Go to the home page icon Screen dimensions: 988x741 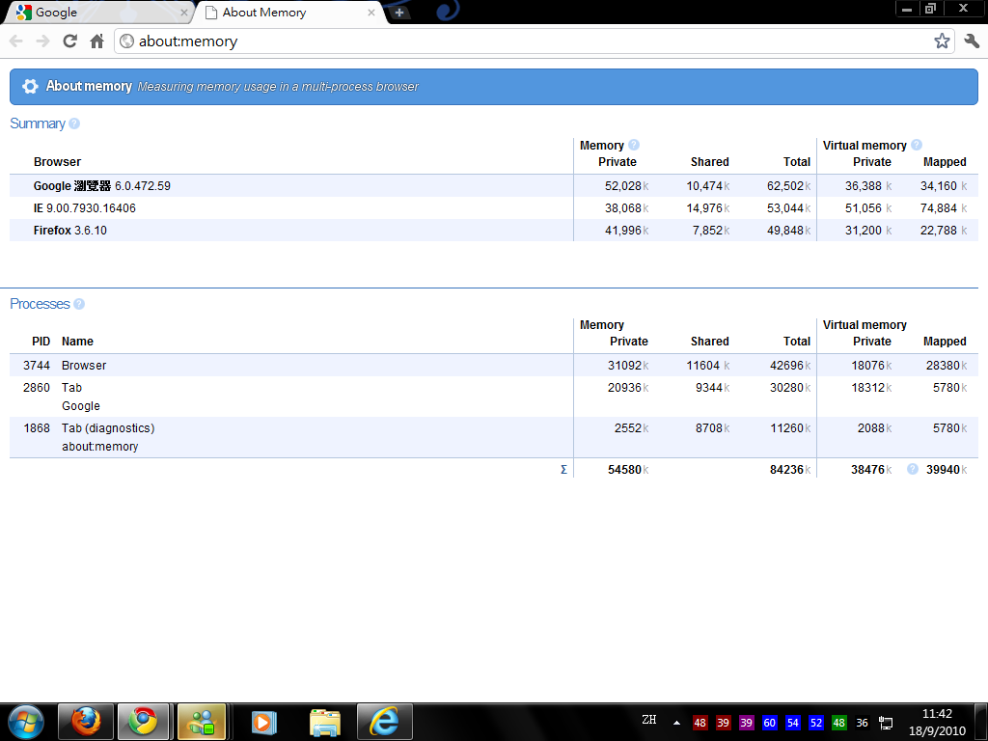(x=96, y=41)
